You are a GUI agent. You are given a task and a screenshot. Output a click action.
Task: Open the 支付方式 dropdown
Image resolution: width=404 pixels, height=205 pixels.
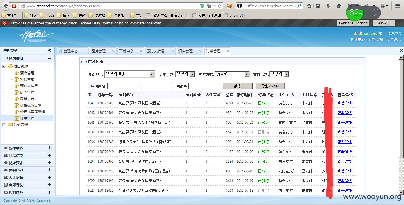point(232,74)
